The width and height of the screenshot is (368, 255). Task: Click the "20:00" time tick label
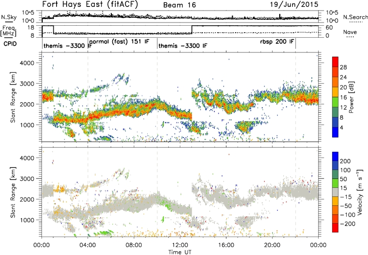click(272, 245)
